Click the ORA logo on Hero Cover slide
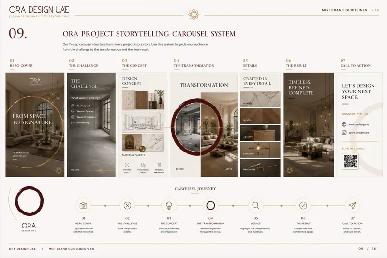The height and width of the screenshot is (258, 387). [35, 81]
